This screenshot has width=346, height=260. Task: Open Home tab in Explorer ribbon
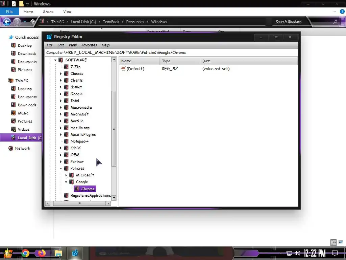point(28,12)
